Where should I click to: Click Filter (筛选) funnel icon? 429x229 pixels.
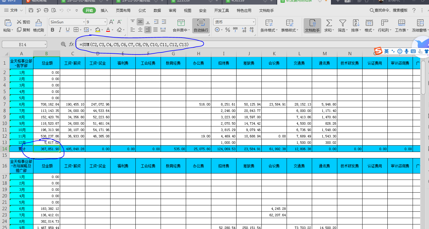click(x=342, y=23)
